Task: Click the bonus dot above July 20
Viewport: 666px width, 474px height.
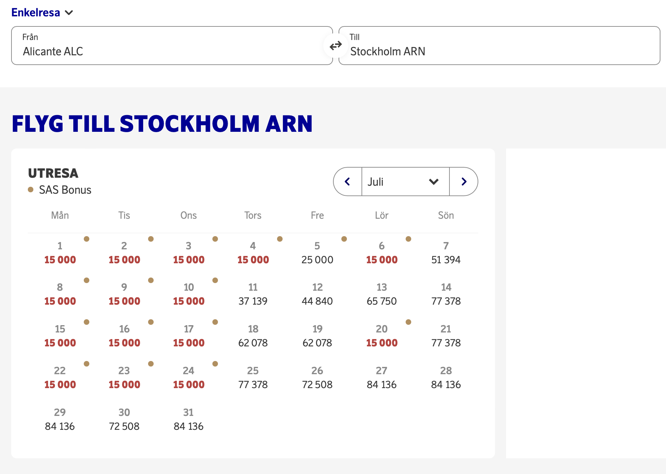Action: coord(408,322)
